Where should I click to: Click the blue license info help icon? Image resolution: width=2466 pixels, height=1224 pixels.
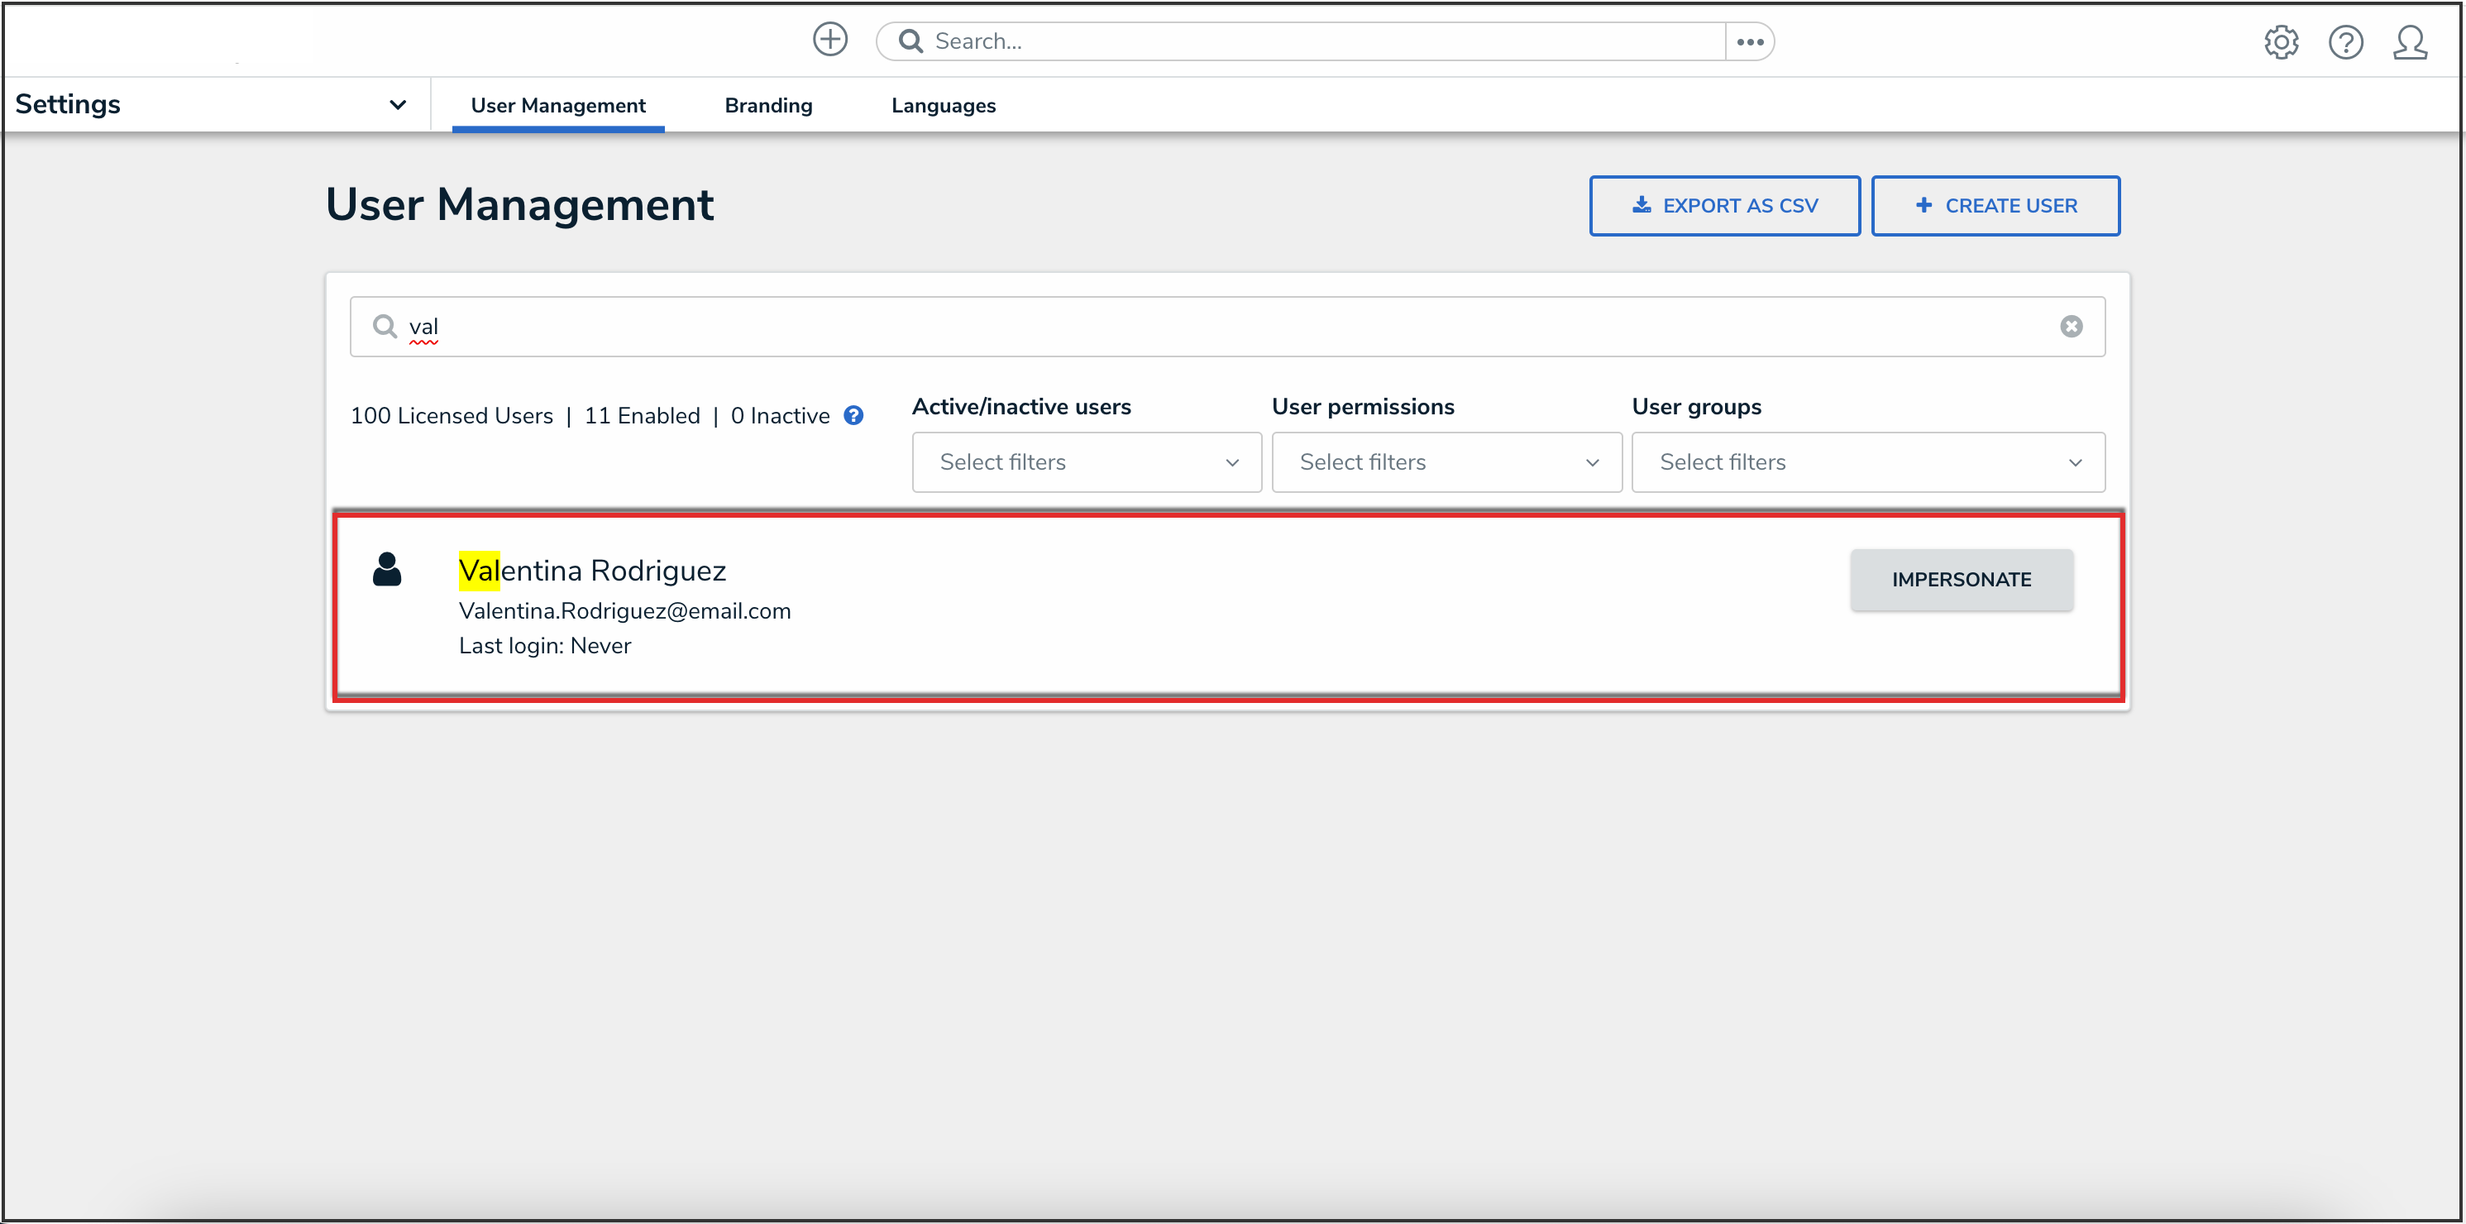[x=853, y=416]
